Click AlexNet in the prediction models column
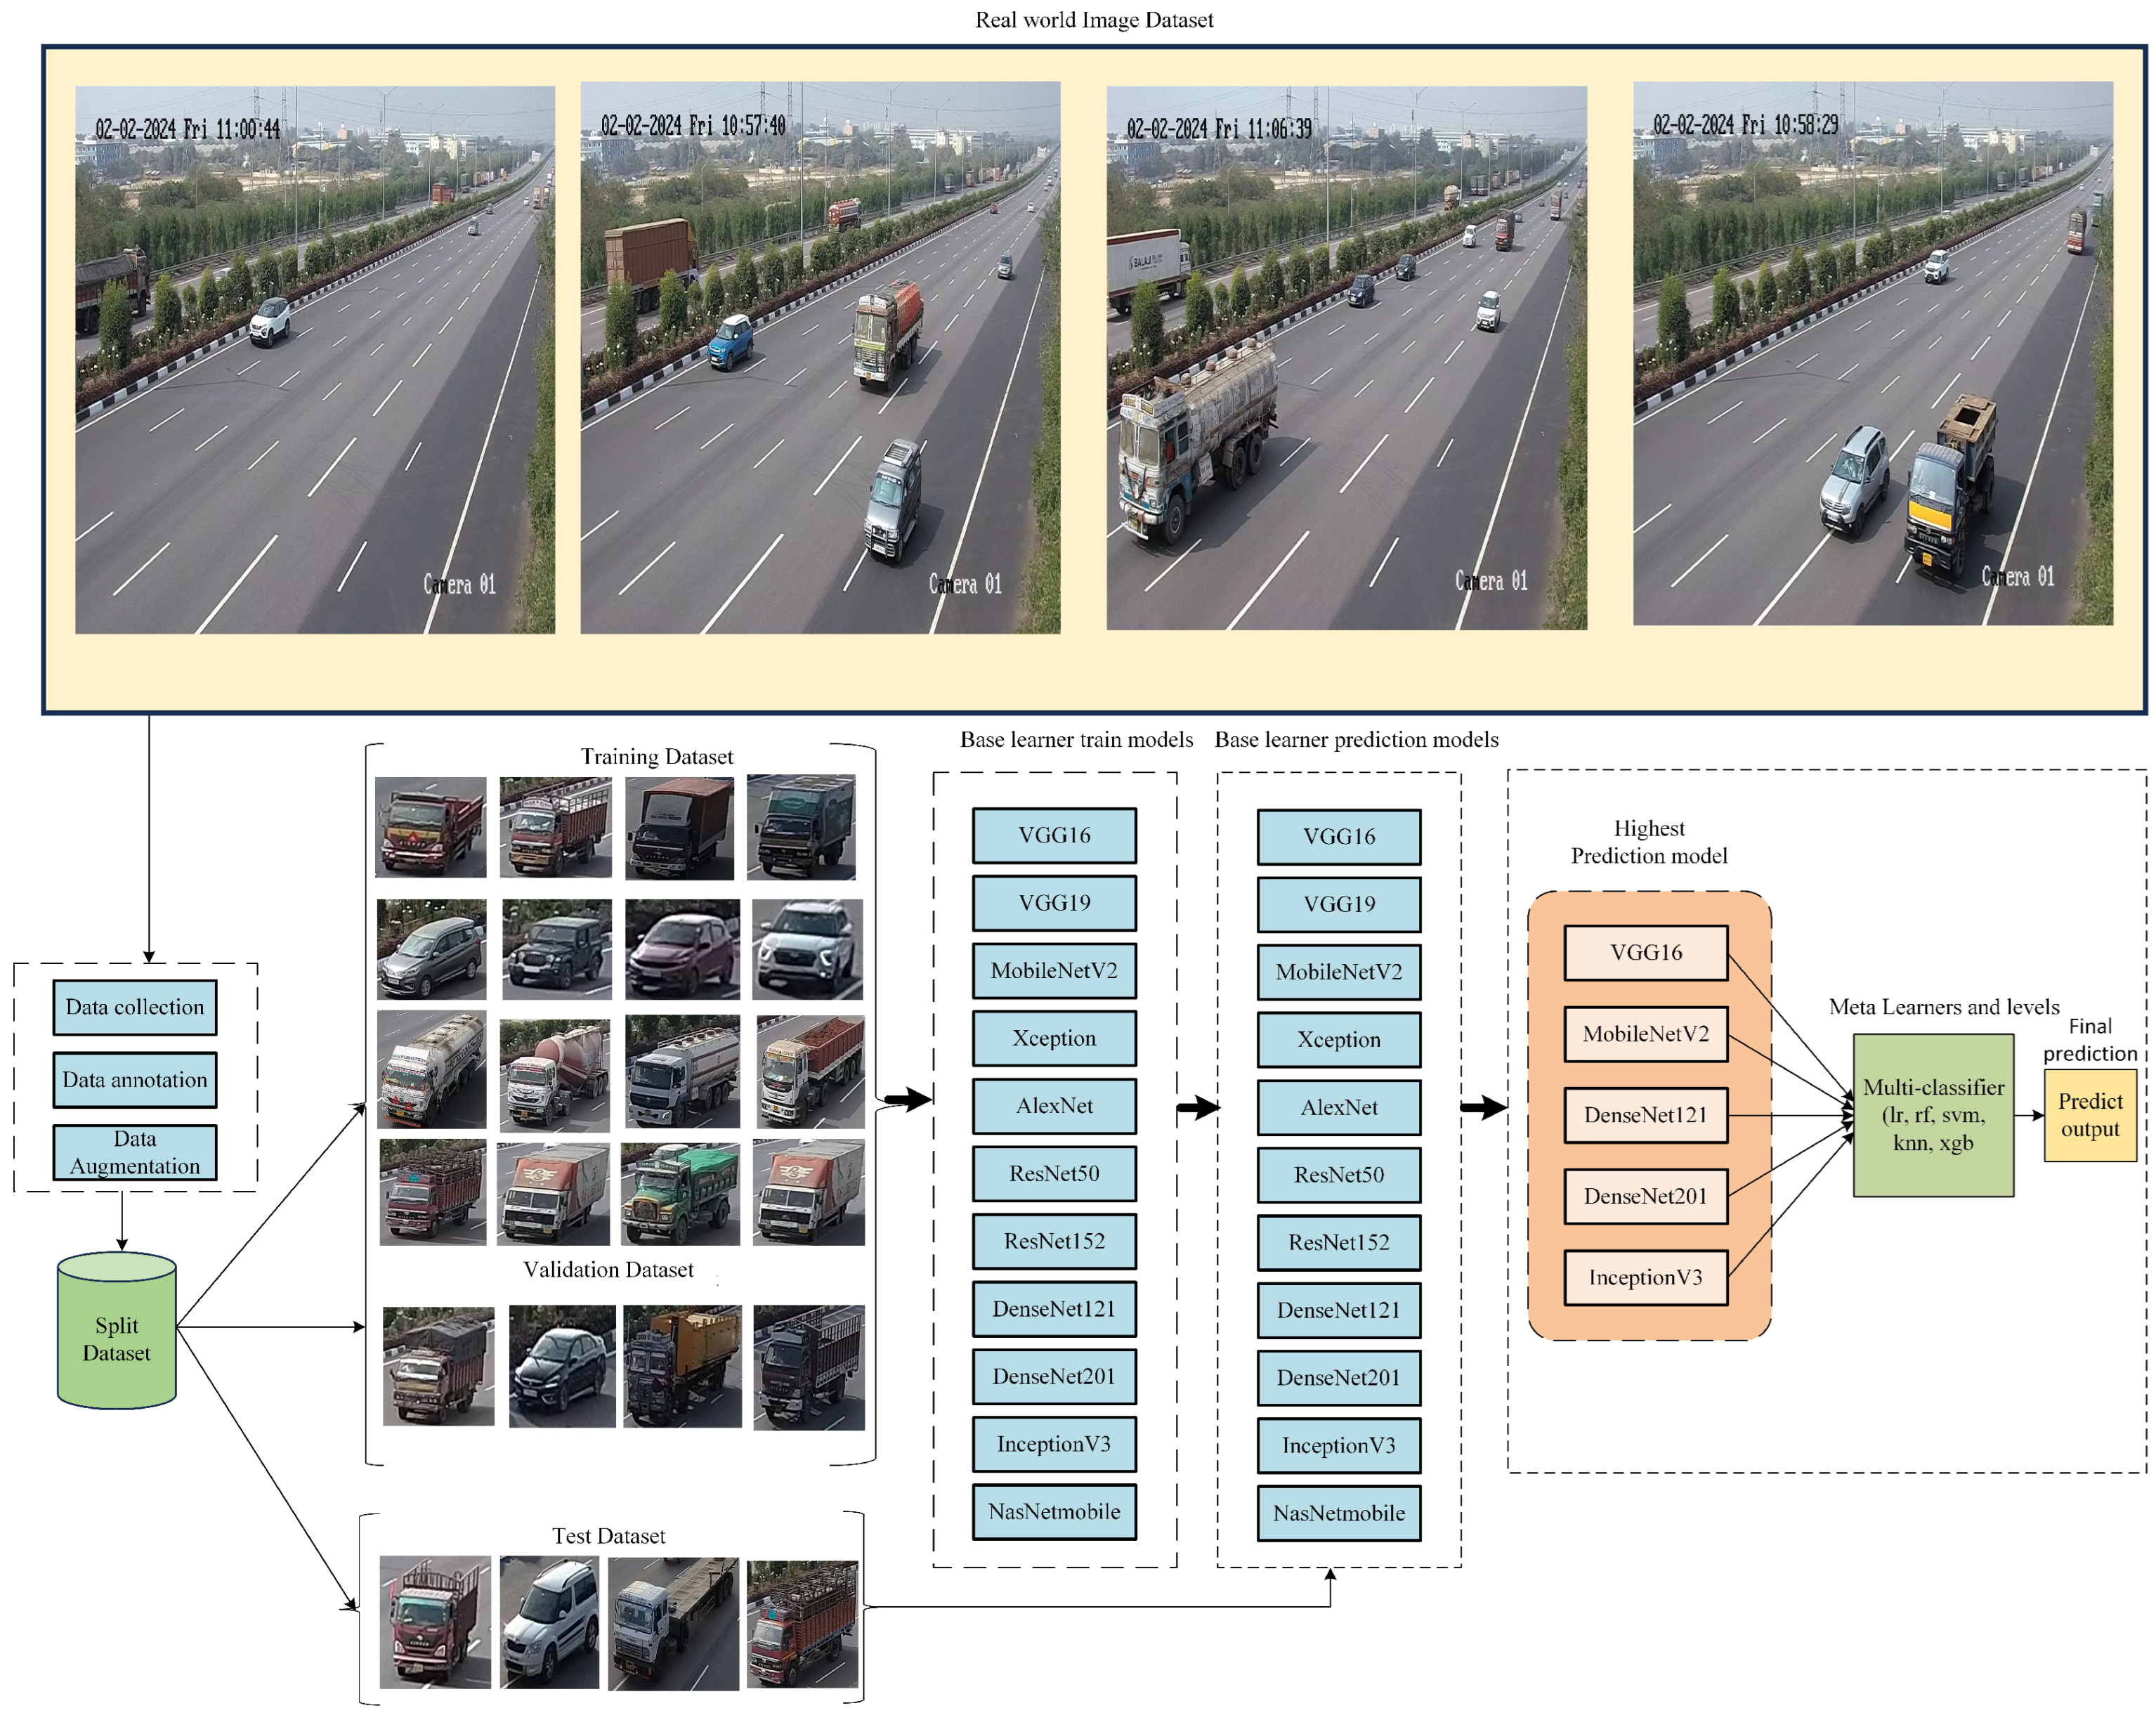 [x=1338, y=1108]
